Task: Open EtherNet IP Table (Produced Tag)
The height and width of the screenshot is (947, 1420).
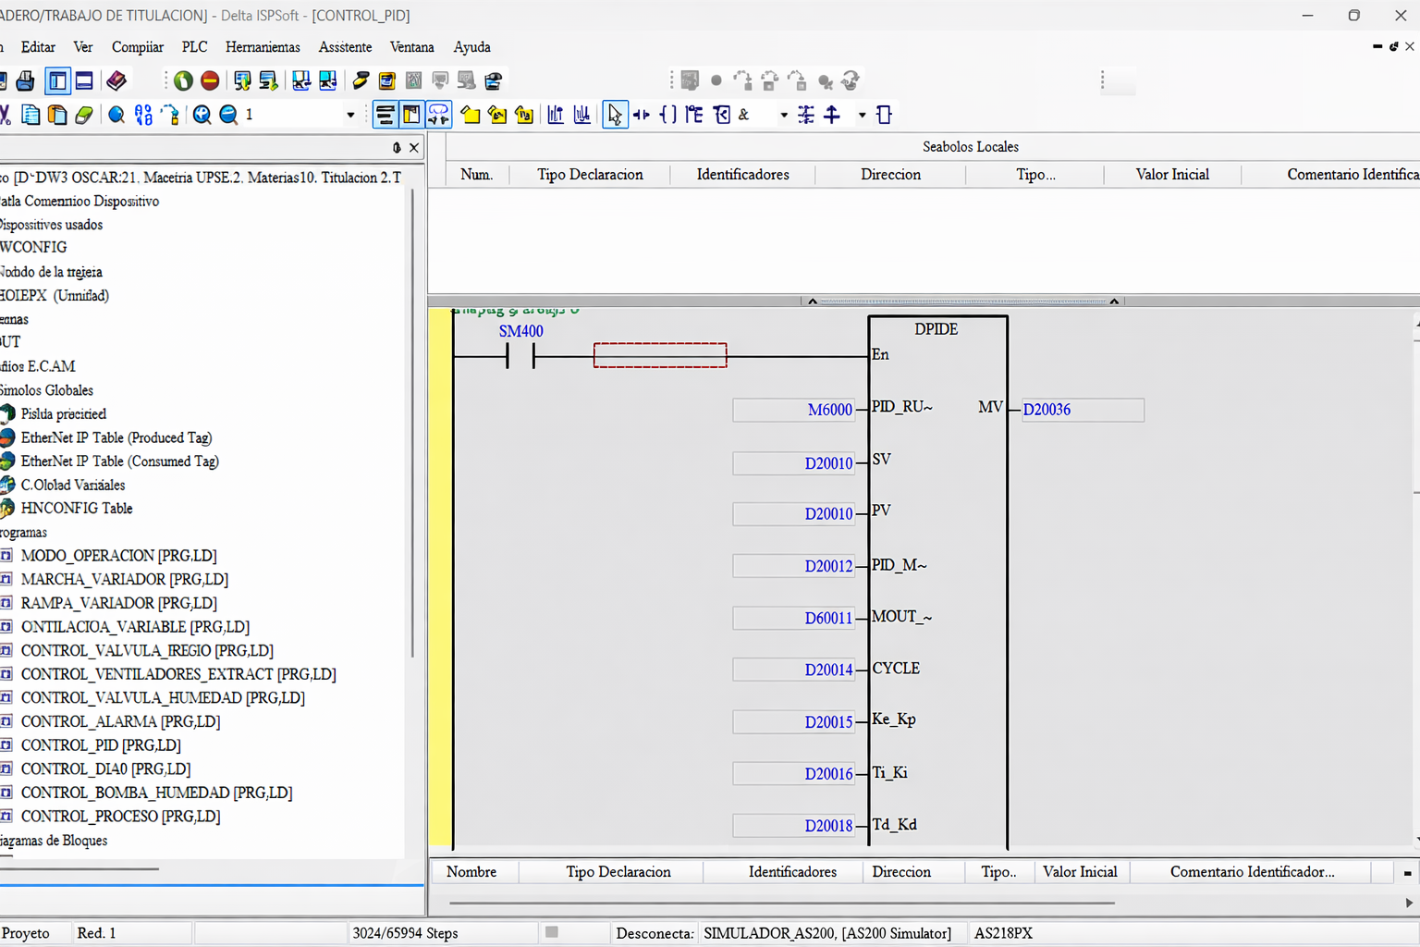Action: (x=116, y=437)
